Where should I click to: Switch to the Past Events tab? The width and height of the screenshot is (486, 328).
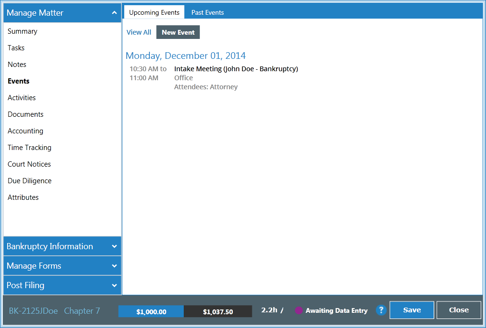pyautogui.click(x=207, y=12)
